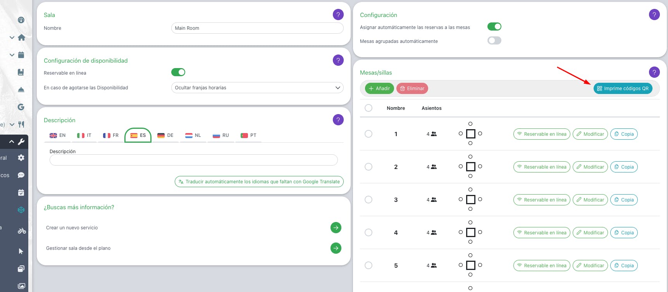Open the calendar icon in sidebar
This screenshot has height=292, width=668.
coord(21,55)
